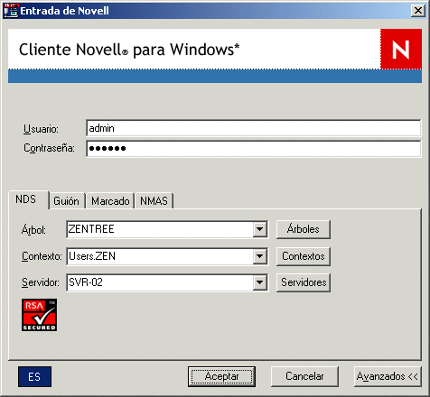Close the Entrada de Novell dialog
The image size is (430, 397).
coord(418,11)
